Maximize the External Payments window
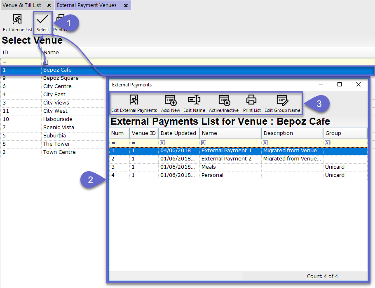Screen dimensions: 375x288 pyautogui.click(x=340, y=84)
